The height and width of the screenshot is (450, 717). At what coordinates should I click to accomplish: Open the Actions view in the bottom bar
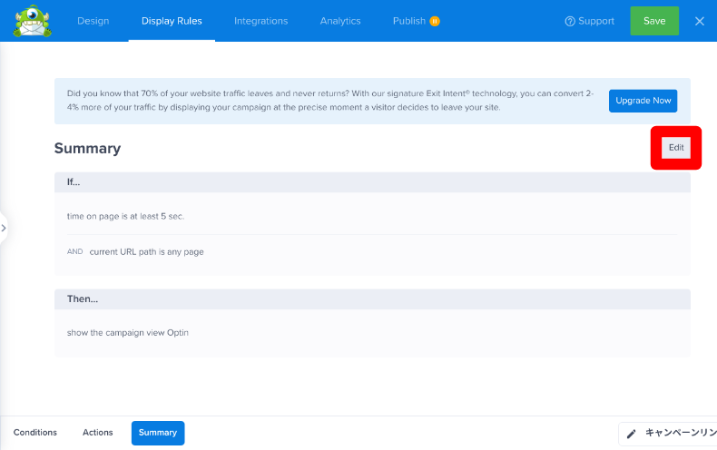(98, 433)
